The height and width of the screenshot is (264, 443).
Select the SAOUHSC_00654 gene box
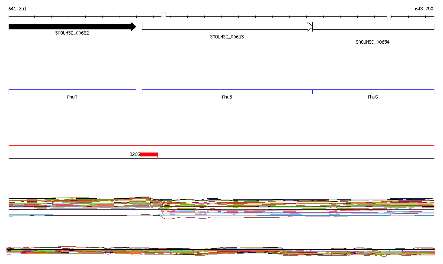pyautogui.click(x=373, y=27)
